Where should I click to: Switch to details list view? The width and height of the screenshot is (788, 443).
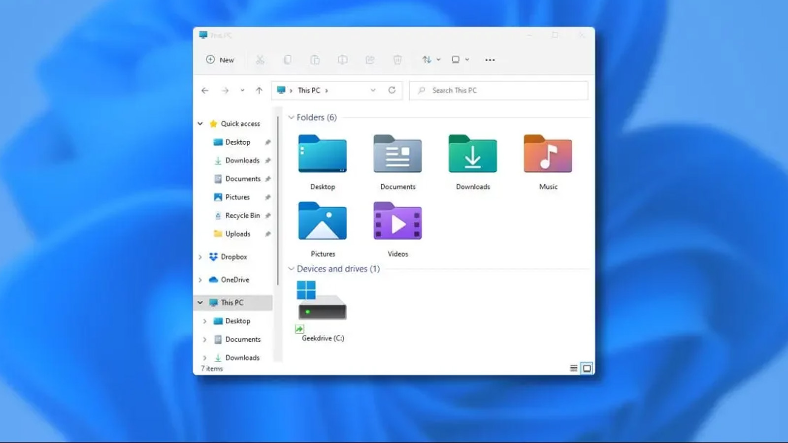coord(574,368)
